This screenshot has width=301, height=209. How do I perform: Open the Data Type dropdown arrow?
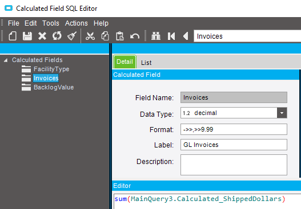(282, 113)
